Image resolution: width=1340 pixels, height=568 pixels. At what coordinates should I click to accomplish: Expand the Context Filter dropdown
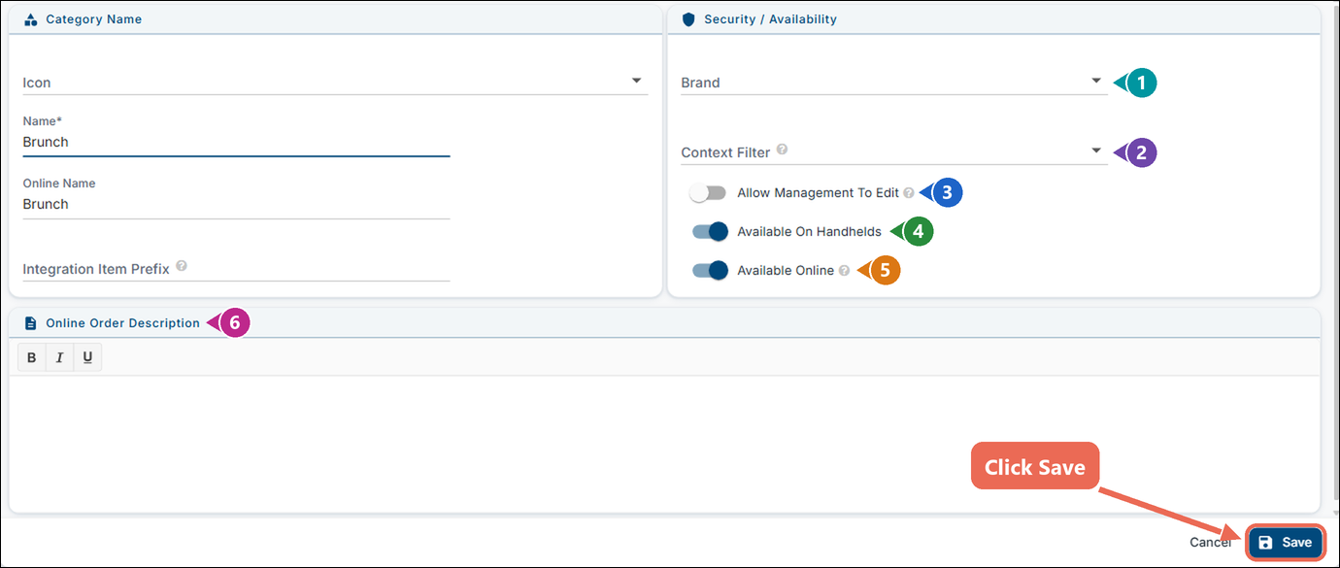pyautogui.click(x=893, y=152)
